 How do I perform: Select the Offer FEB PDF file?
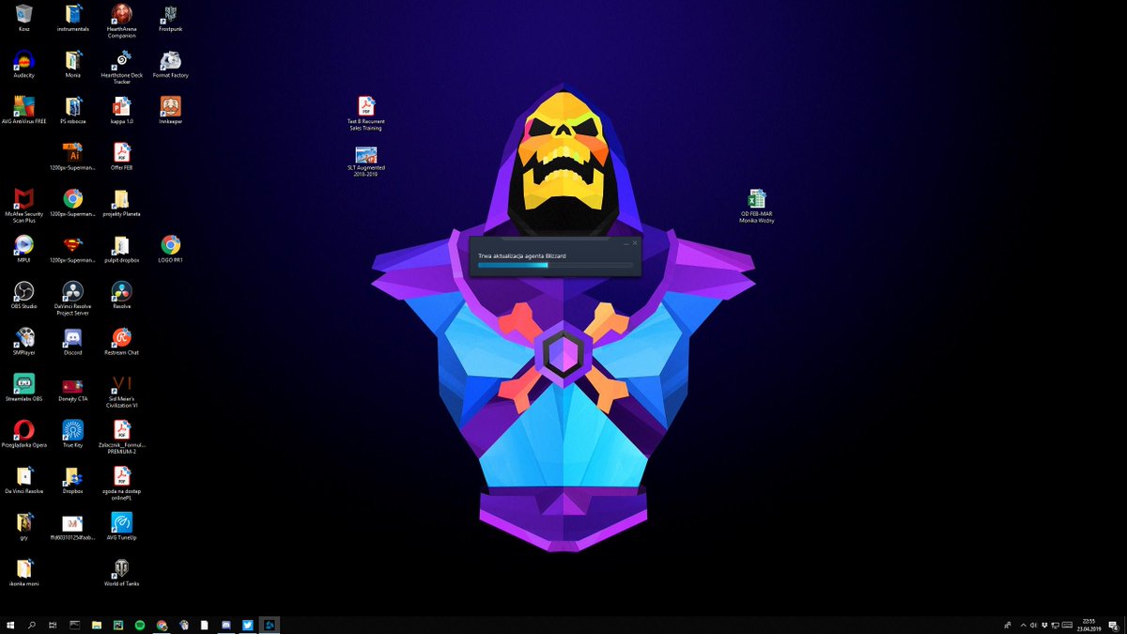click(x=121, y=156)
